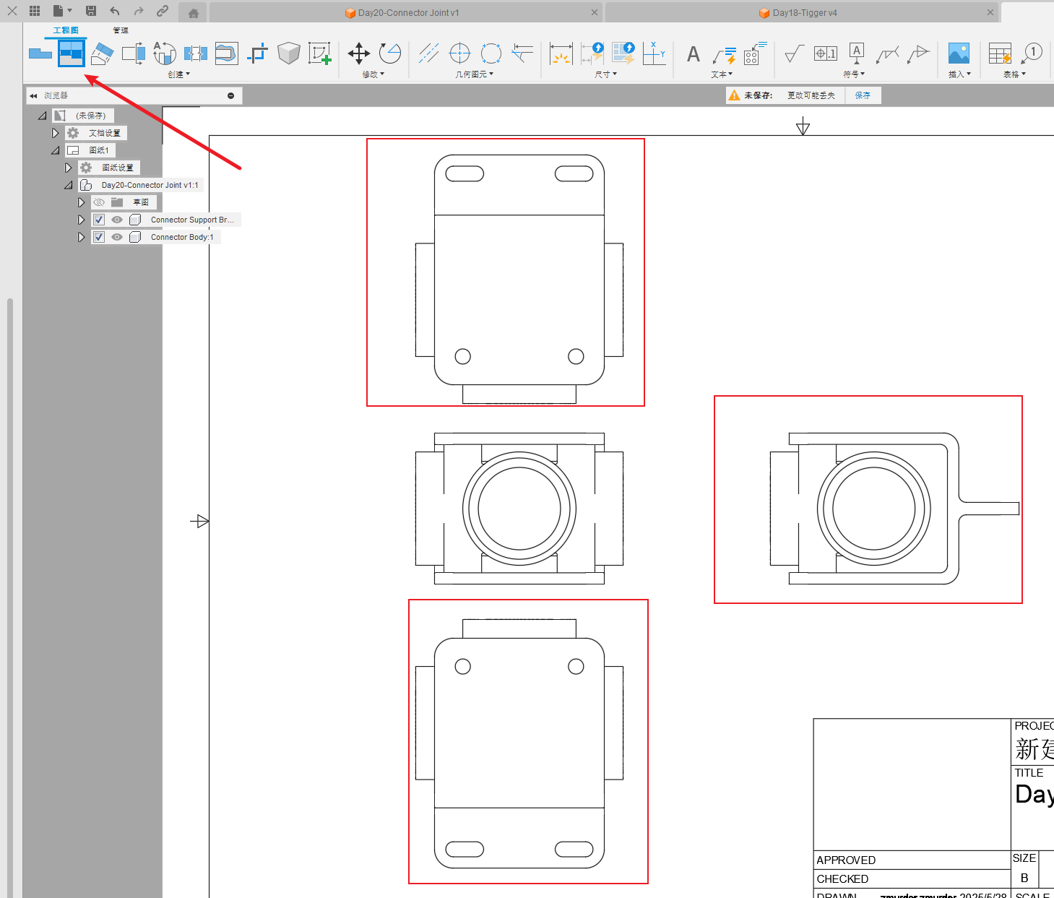Image resolution: width=1054 pixels, height=898 pixels.
Task: Select the Center Mark tool
Action: pyautogui.click(x=459, y=53)
